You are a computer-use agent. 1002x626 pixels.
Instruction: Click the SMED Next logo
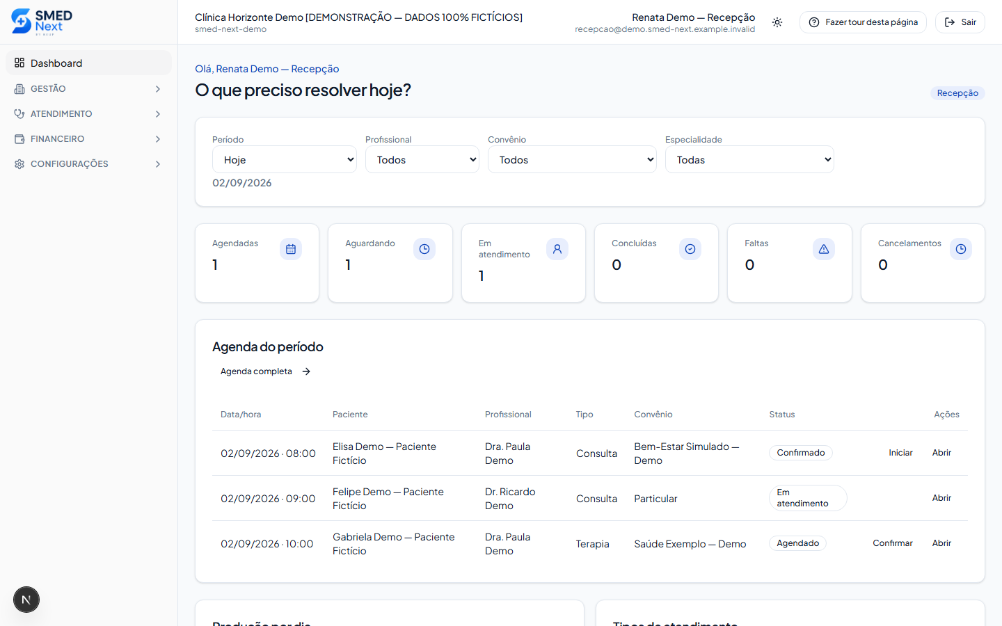pos(42,22)
